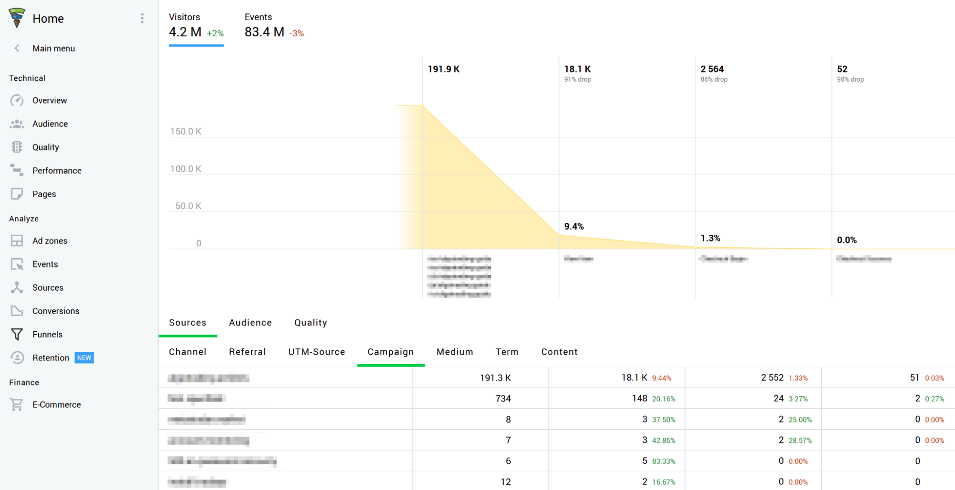Open Ad zones layout icon
This screenshot has width=955, height=490.
click(17, 240)
